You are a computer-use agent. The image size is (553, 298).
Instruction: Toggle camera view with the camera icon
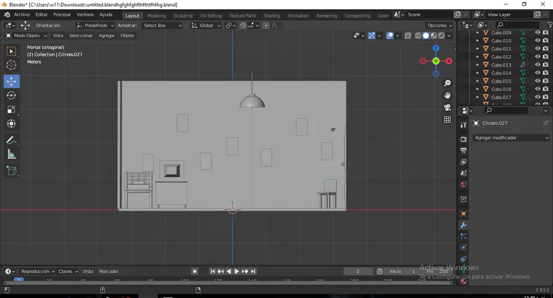447,107
